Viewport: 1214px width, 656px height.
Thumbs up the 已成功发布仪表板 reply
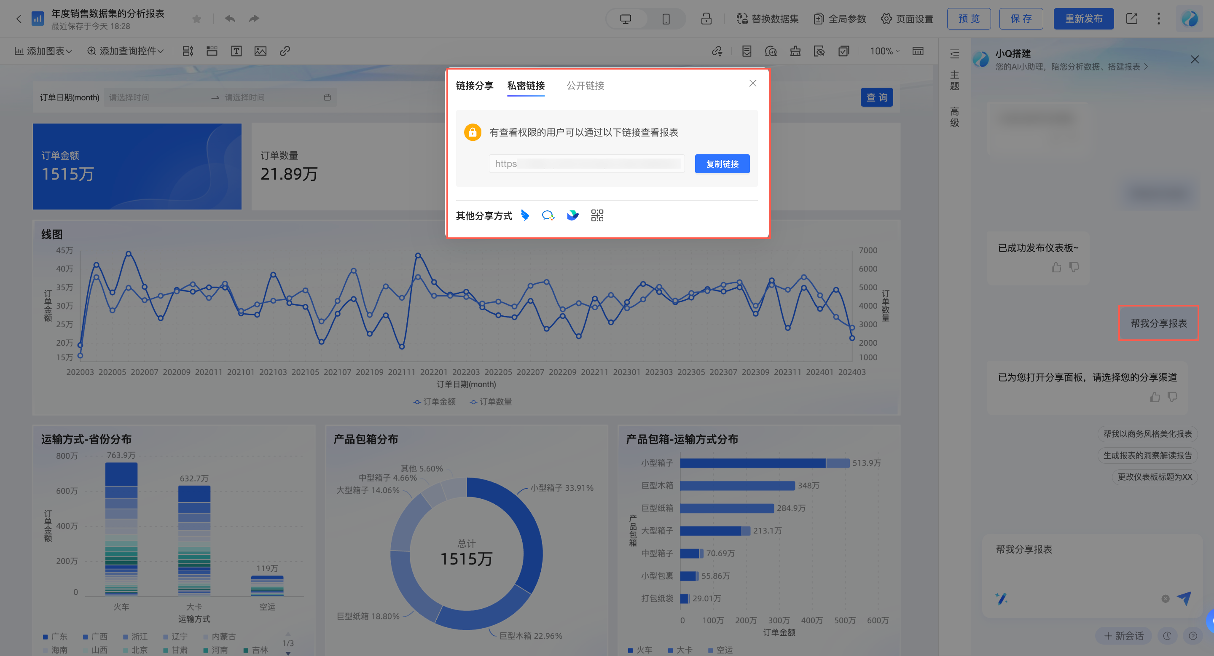[1056, 267]
